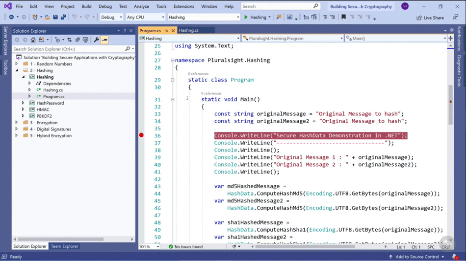This screenshot has width=466, height=261.
Task: Collapse the Program class outlining on line 29
Action: point(172,80)
